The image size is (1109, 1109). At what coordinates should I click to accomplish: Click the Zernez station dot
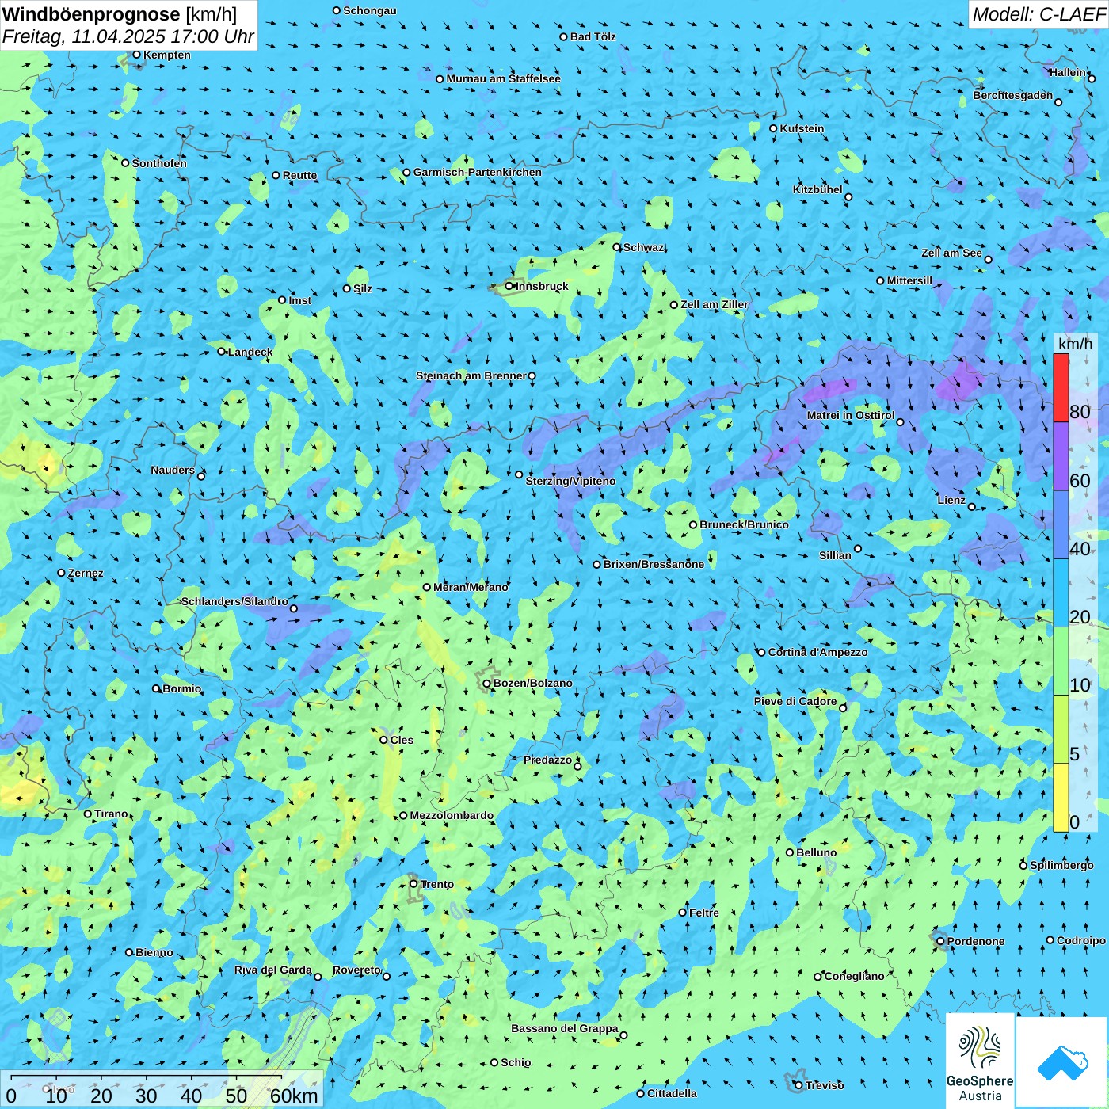click(x=62, y=573)
